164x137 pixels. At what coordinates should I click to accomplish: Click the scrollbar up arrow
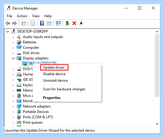pos(157,32)
